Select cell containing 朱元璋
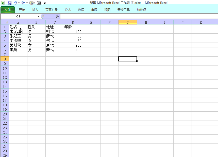Screen dimensions: 218x157 18,31
